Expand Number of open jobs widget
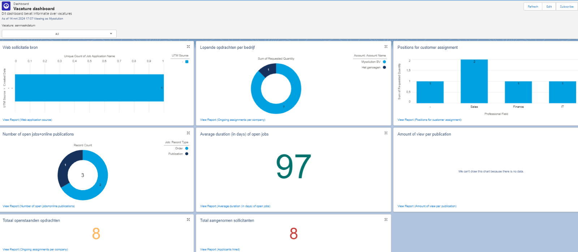This screenshot has height=252, width=578. [188, 133]
